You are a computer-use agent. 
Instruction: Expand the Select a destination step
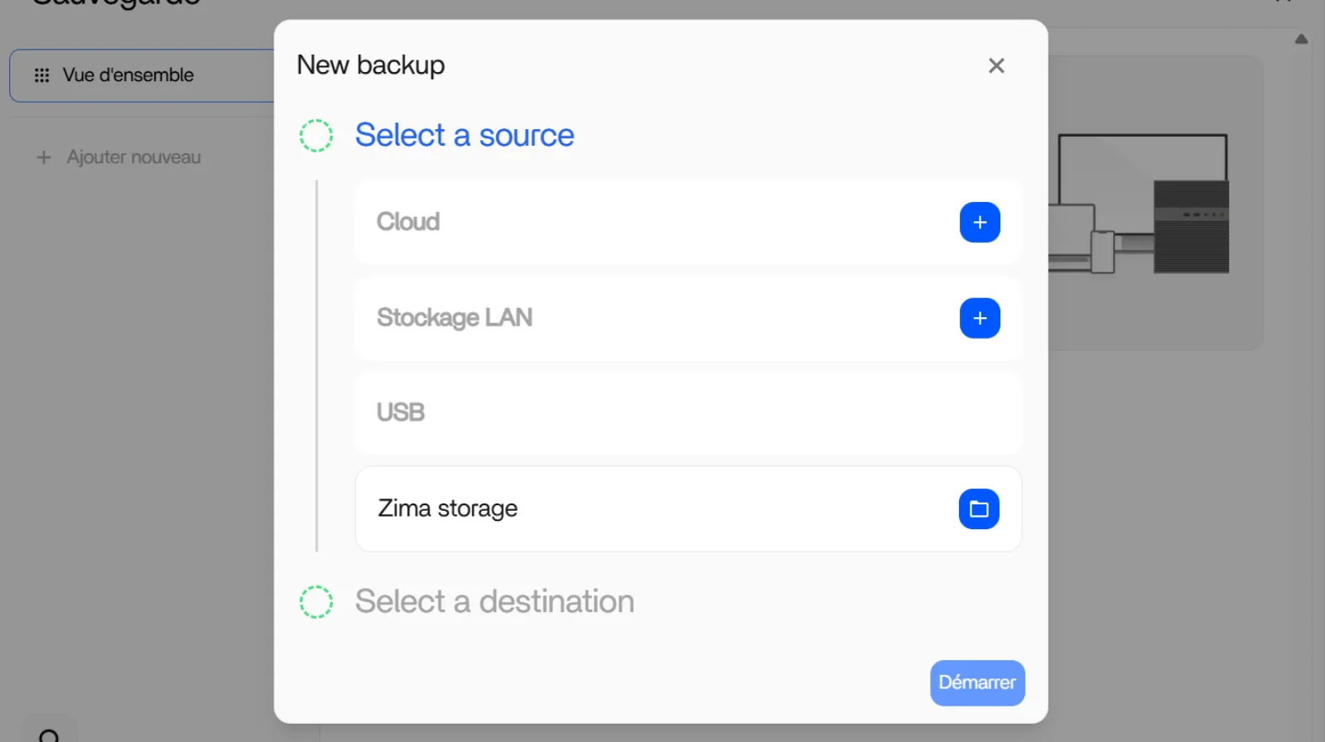(494, 602)
